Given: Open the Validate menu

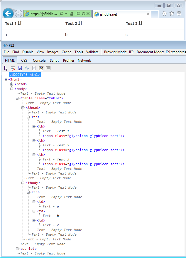Looking at the screenshot, I should tap(92, 52).
